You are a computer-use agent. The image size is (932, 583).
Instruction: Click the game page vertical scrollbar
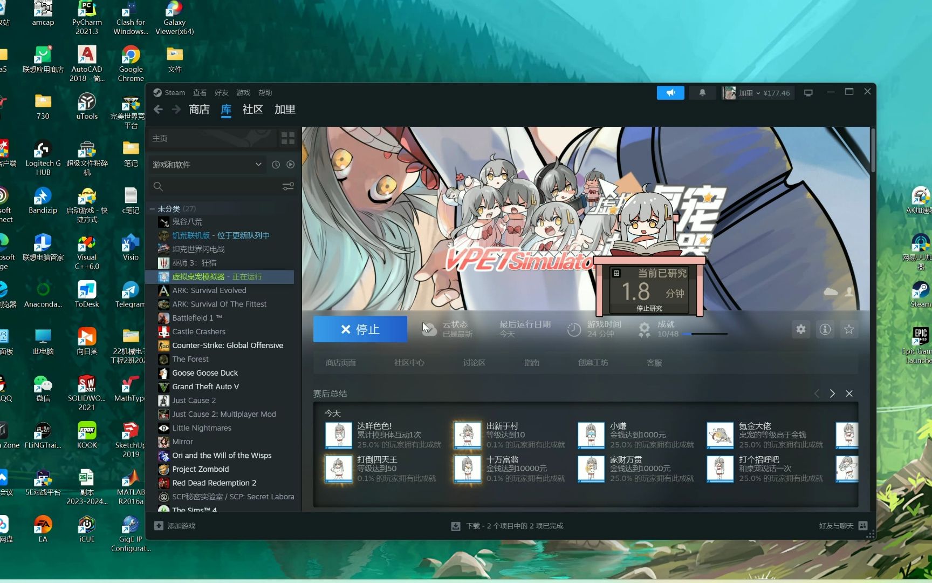pyautogui.click(x=873, y=151)
